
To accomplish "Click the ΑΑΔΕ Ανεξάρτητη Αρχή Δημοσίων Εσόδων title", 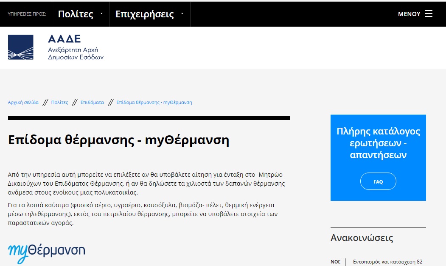I will (x=76, y=47).
